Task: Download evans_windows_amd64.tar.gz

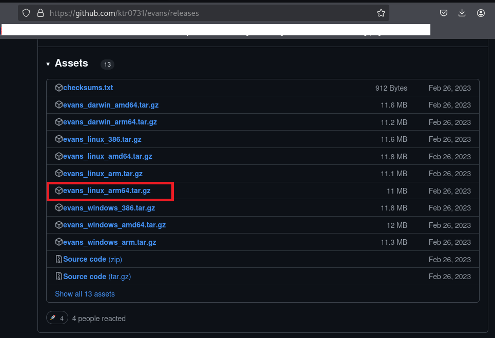Action: (114, 225)
